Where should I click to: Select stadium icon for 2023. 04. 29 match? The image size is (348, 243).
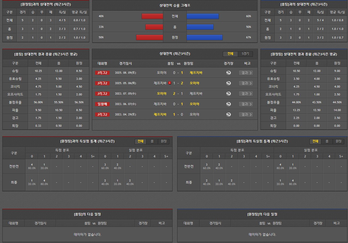pos(229,115)
